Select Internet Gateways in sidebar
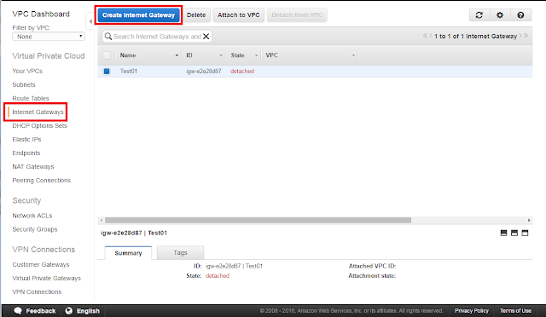Screen dimensions: 546x317 38,112
